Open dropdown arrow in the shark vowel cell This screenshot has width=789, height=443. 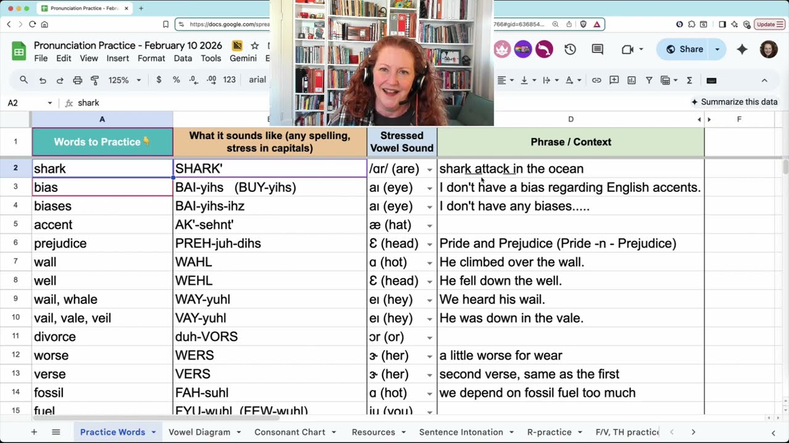click(430, 169)
